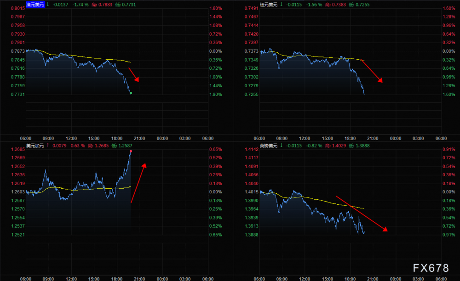Click the 21:00 time label under 纽元美元
Image resolution: width=460 pixels, height=281 pixels.
pos(373,139)
